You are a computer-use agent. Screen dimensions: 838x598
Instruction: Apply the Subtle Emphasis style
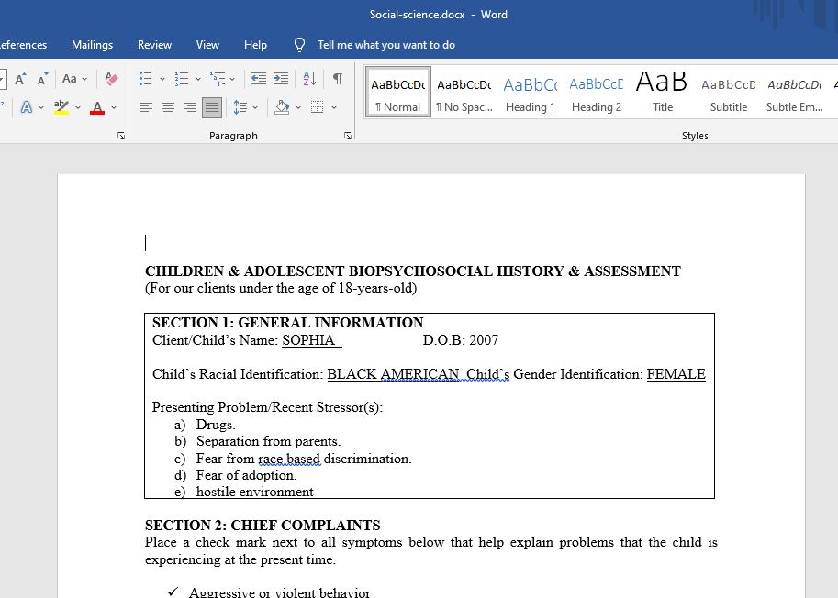point(794,92)
